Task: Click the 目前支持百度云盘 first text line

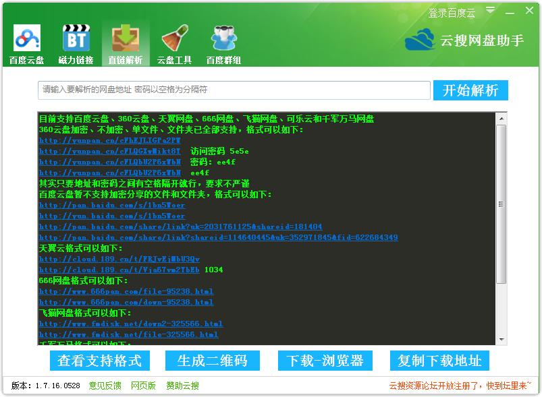Action: 207,119
